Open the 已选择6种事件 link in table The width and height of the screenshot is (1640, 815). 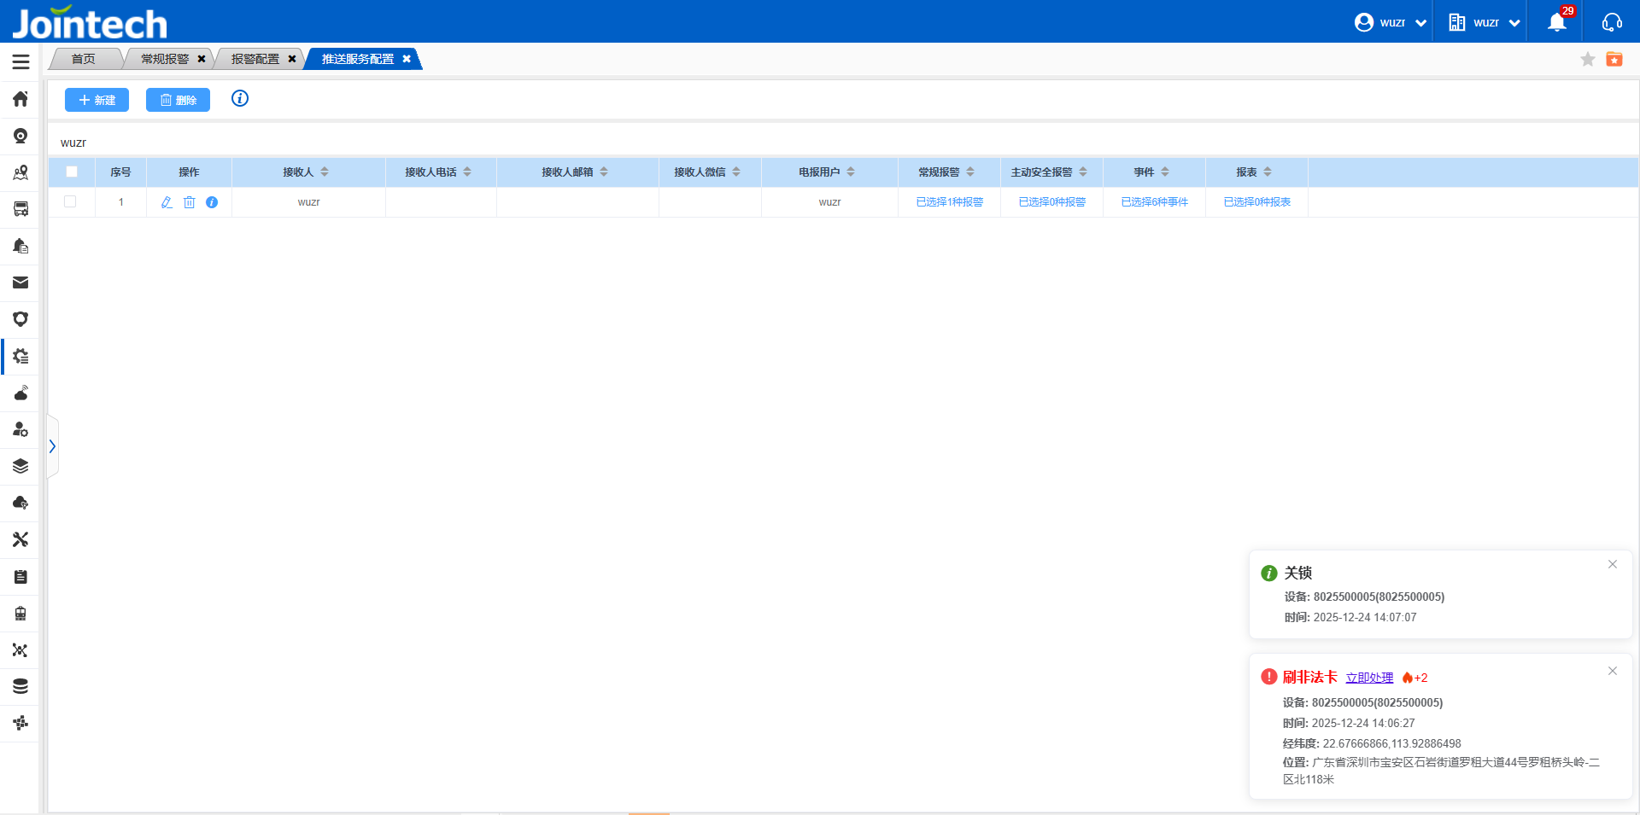1154,201
